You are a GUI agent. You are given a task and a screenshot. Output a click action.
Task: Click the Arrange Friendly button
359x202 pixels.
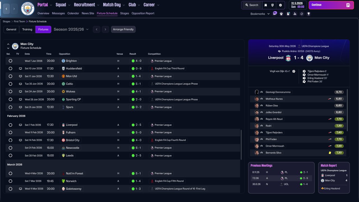(123, 29)
